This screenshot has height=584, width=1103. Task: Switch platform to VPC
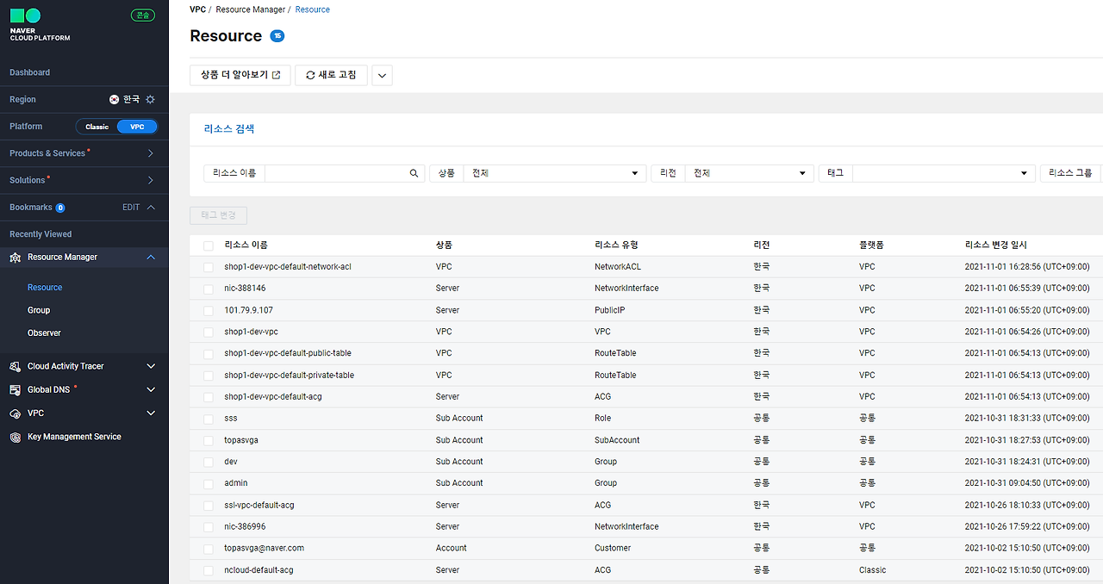click(x=137, y=127)
